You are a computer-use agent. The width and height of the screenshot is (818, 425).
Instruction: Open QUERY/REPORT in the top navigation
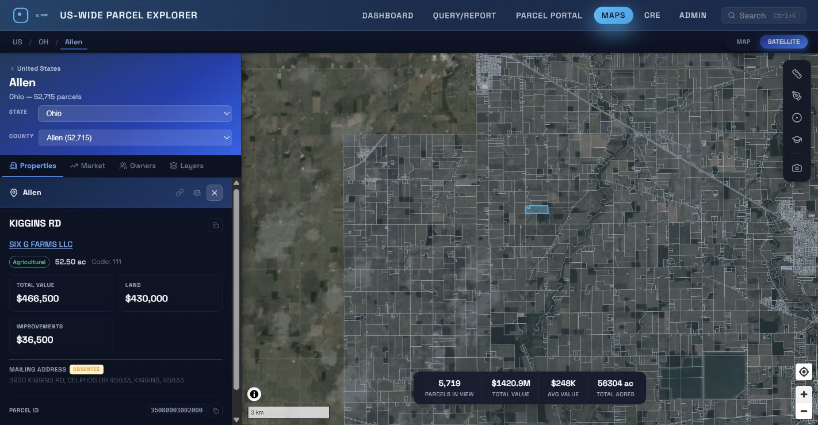[x=464, y=16]
